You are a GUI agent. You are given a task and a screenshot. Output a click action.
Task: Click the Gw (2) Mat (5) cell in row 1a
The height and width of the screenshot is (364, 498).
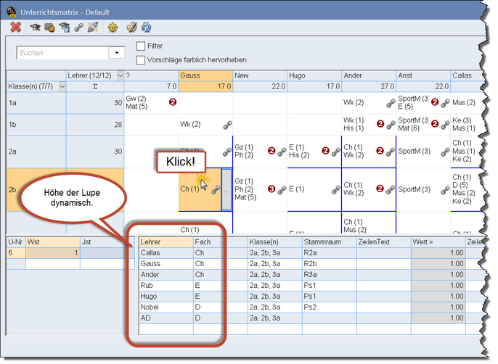point(151,102)
